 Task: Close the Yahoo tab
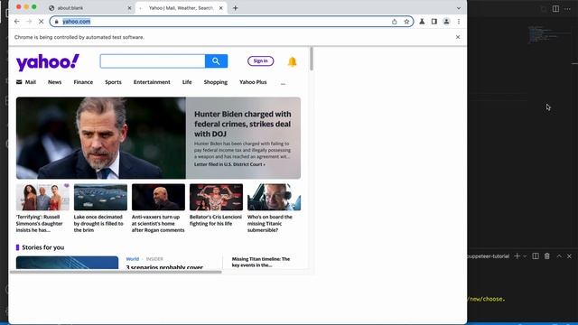click(x=220, y=8)
